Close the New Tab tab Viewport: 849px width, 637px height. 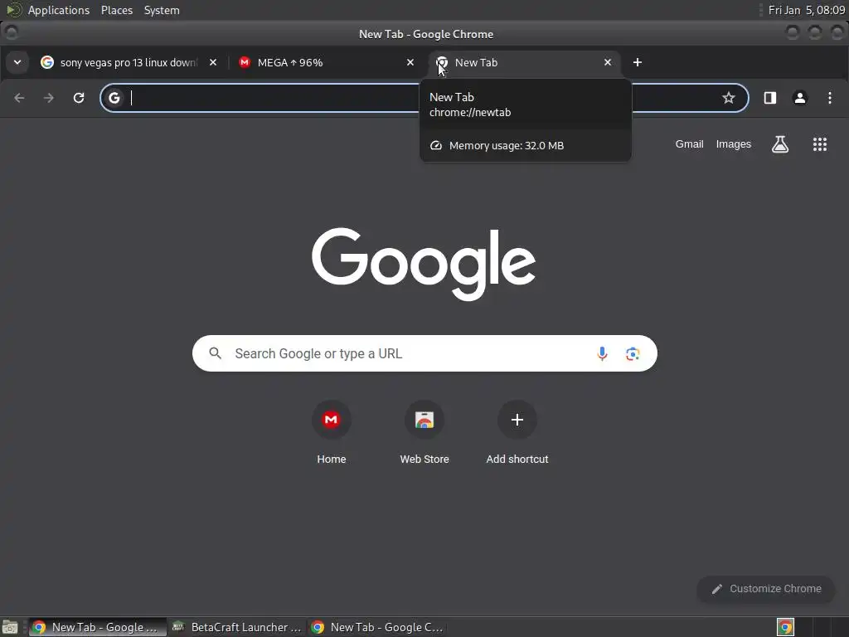point(608,62)
